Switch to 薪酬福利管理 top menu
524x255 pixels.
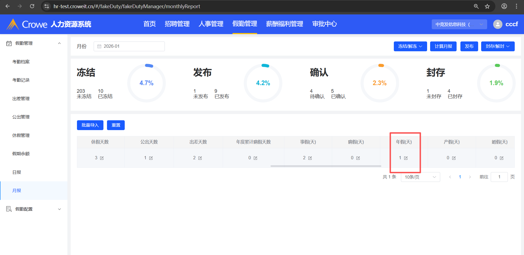click(x=284, y=24)
